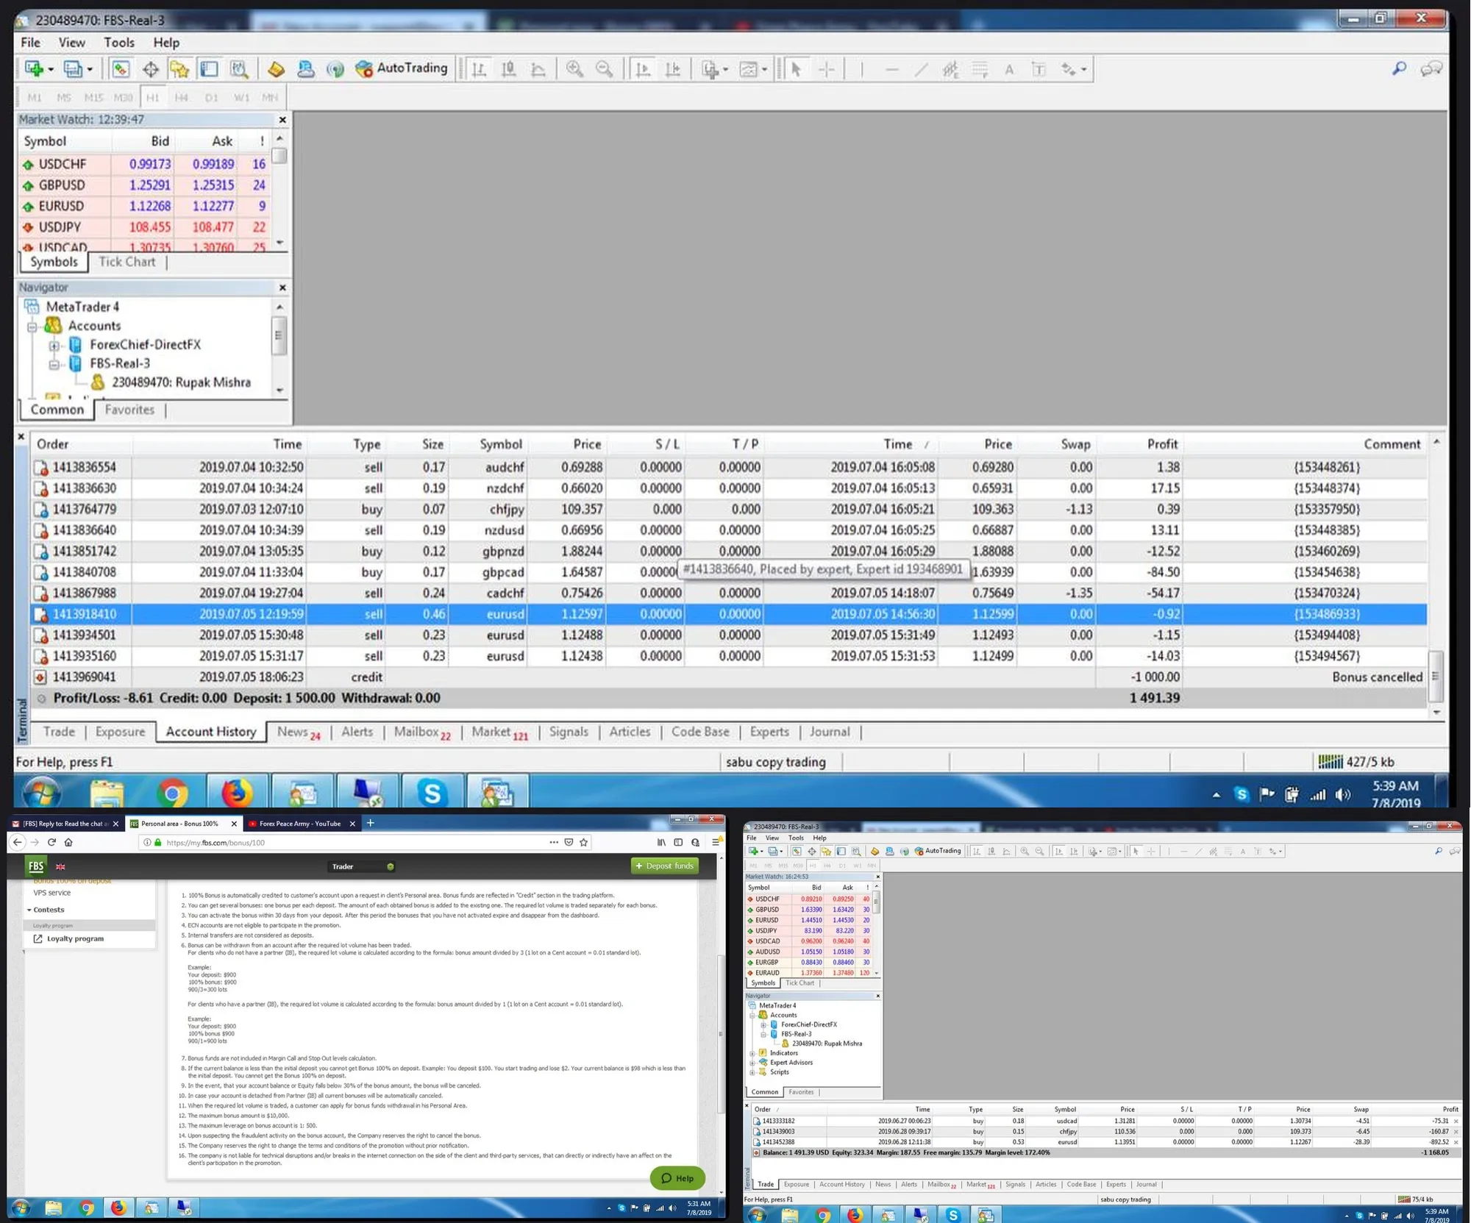Open the Tools menu in large MetaTrader window
The width and height of the screenshot is (1471, 1223).
pyautogui.click(x=119, y=43)
